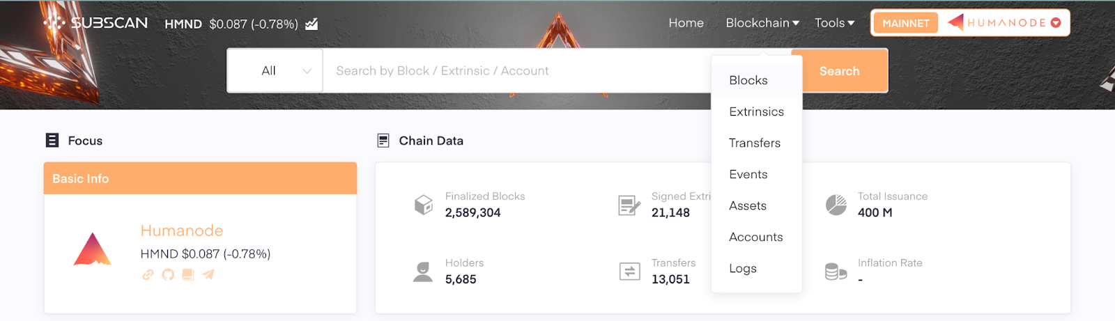Select Accounts from the Blockchain menu
The width and height of the screenshot is (1115, 321).
click(757, 237)
